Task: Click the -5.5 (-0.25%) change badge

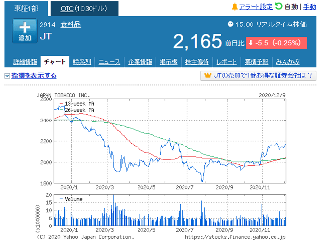Action: (276, 43)
